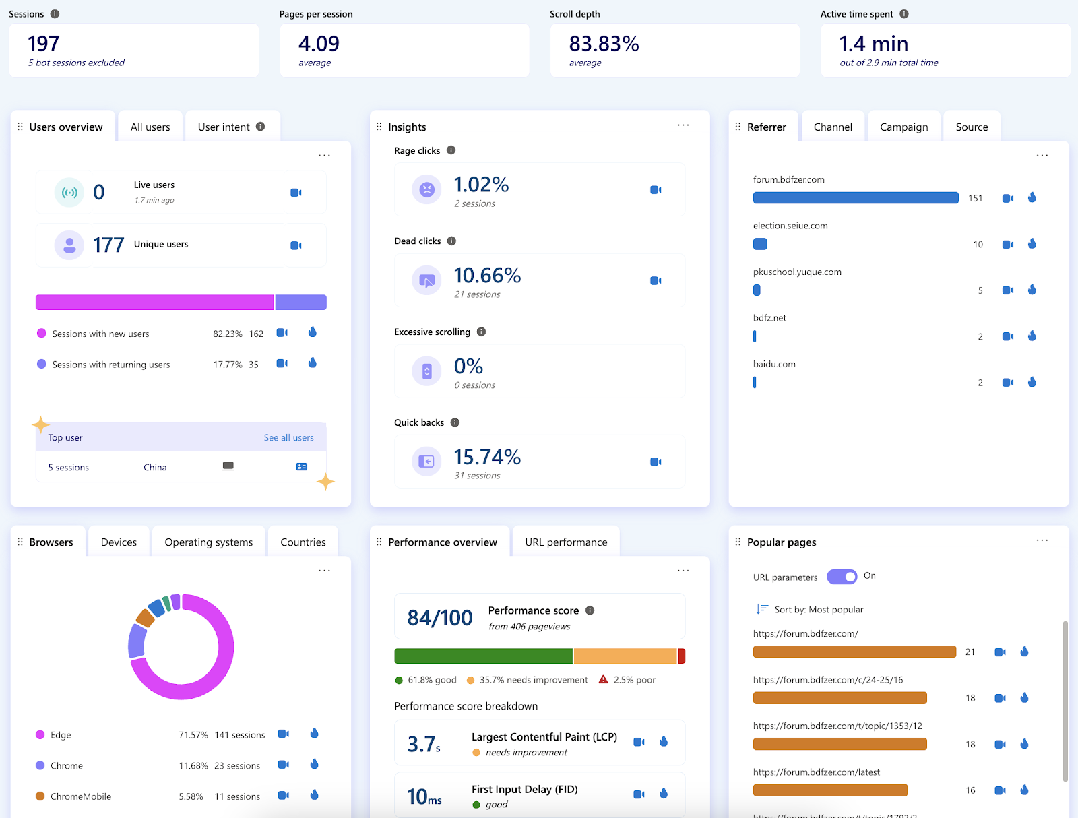View recordings for Dead clicks
Screen dimensions: 1078x818
tap(655, 281)
